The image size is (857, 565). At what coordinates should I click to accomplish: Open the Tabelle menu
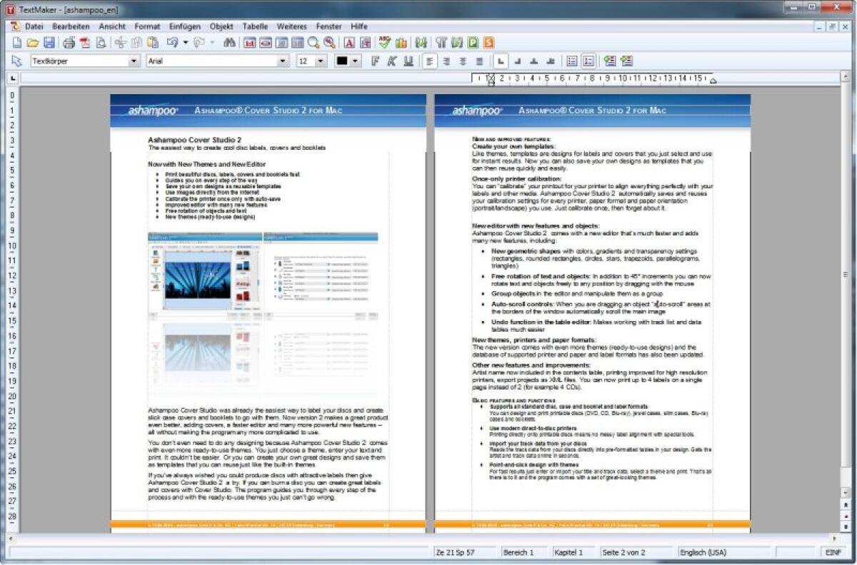(254, 26)
